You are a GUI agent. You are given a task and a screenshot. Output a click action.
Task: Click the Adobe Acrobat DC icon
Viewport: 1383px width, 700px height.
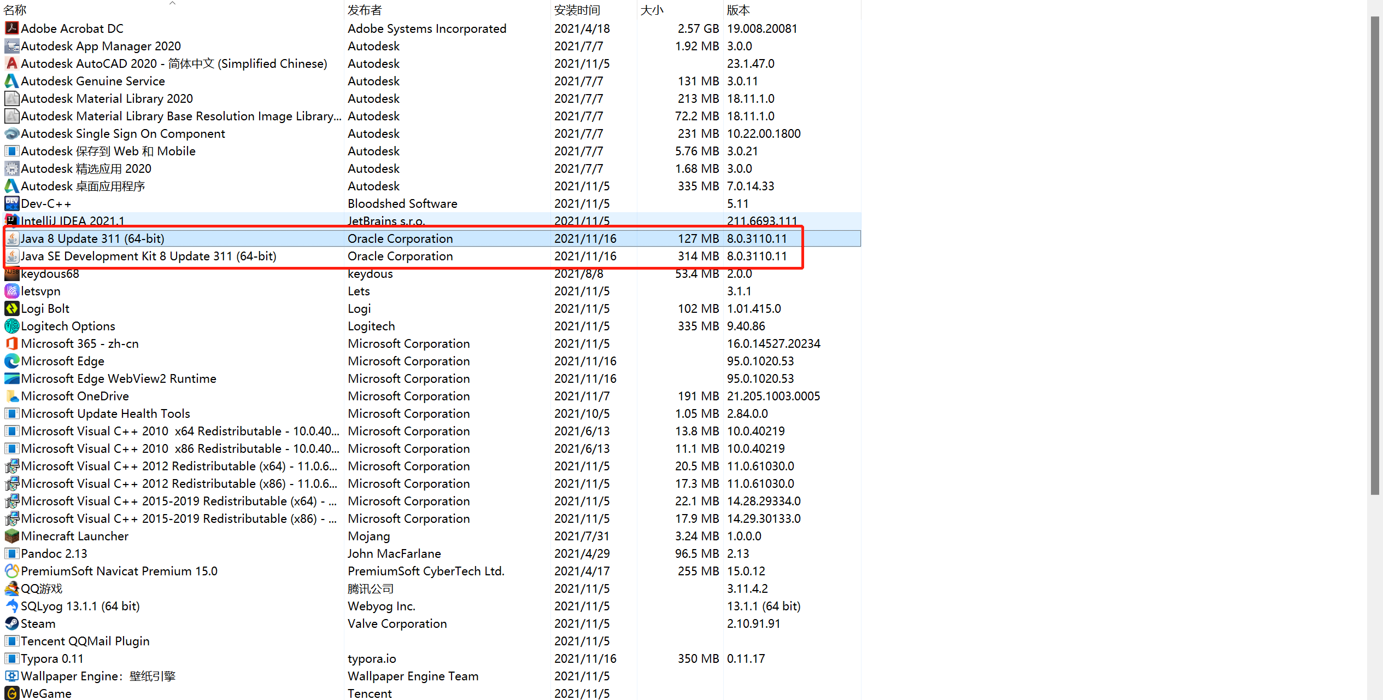[x=11, y=28]
